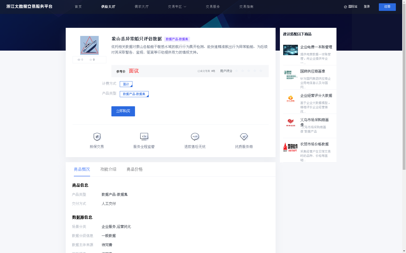Image resolution: width=406 pixels, height=253 pixels.
Task: Click the 优质服务商 diamond icon
Action: [244, 137]
